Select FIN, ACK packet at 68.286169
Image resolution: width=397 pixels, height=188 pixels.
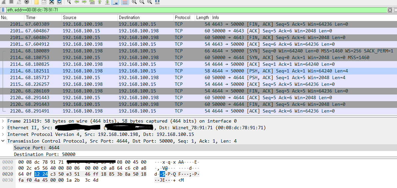tap(199, 91)
